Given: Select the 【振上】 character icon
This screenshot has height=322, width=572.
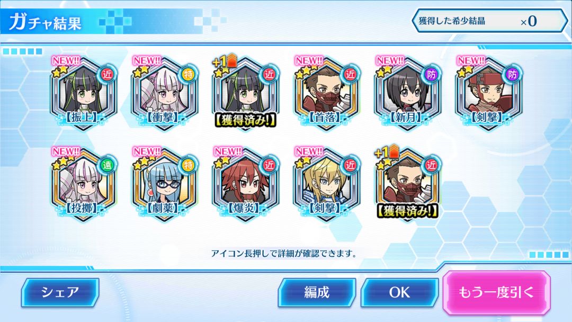Looking at the screenshot, I should pos(83,93).
